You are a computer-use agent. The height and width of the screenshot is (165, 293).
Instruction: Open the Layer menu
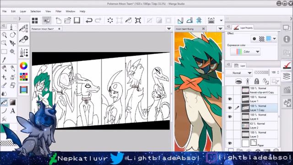23,11
